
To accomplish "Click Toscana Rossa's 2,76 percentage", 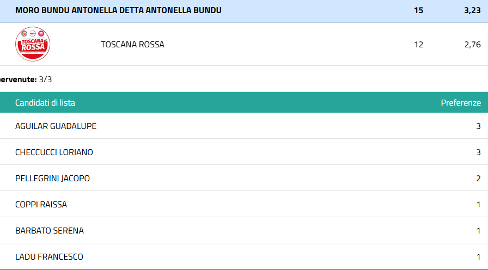I will (472, 45).
